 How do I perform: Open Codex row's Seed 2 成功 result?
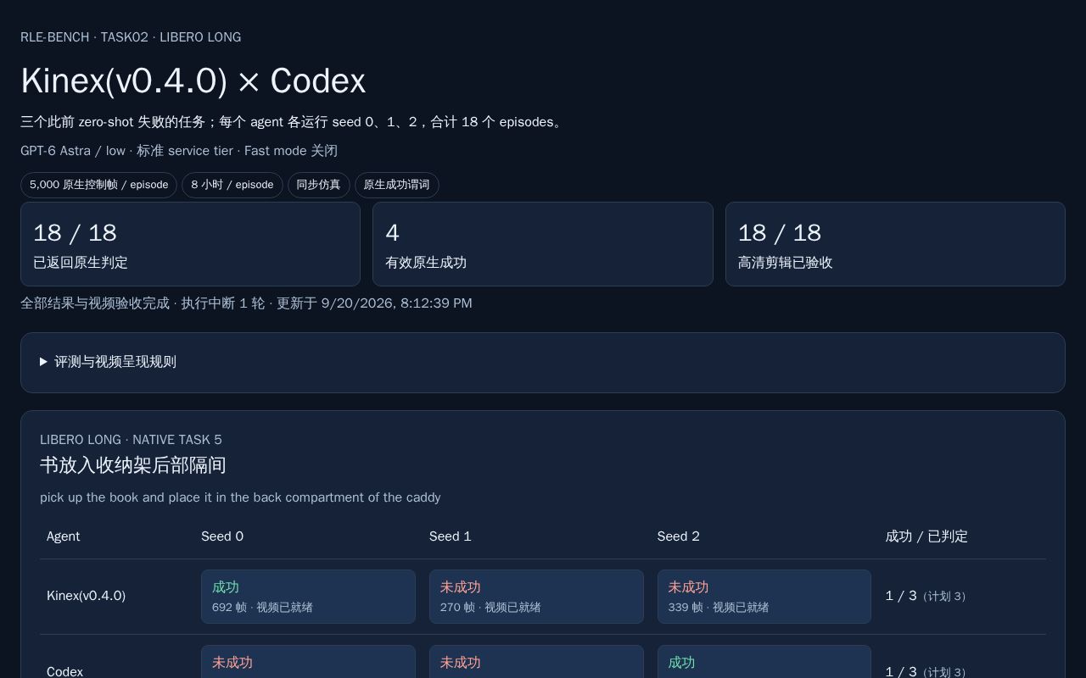[764, 662]
